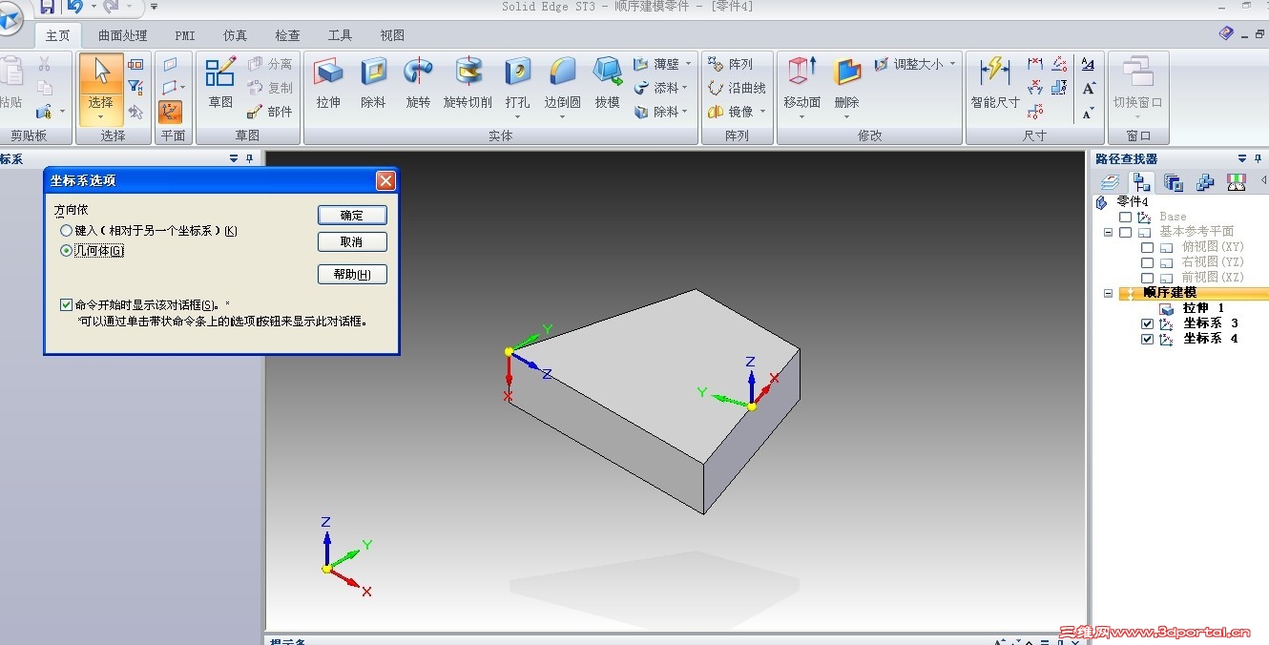Select the 边倒圆 (Round) tool icon
Image resolution: width=1269 pixels, height=645 pixels.
point(563,72)
